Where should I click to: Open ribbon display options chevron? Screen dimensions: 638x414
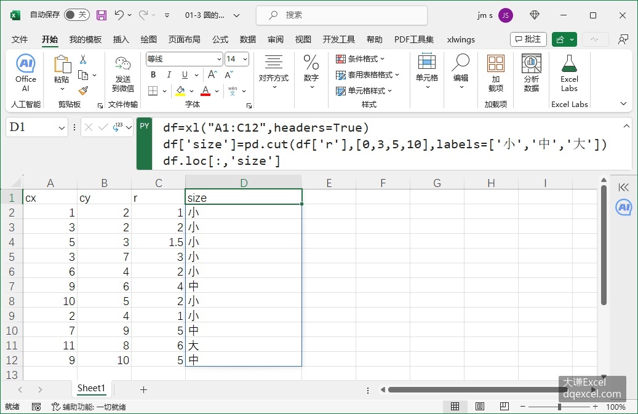click(623, 104)
